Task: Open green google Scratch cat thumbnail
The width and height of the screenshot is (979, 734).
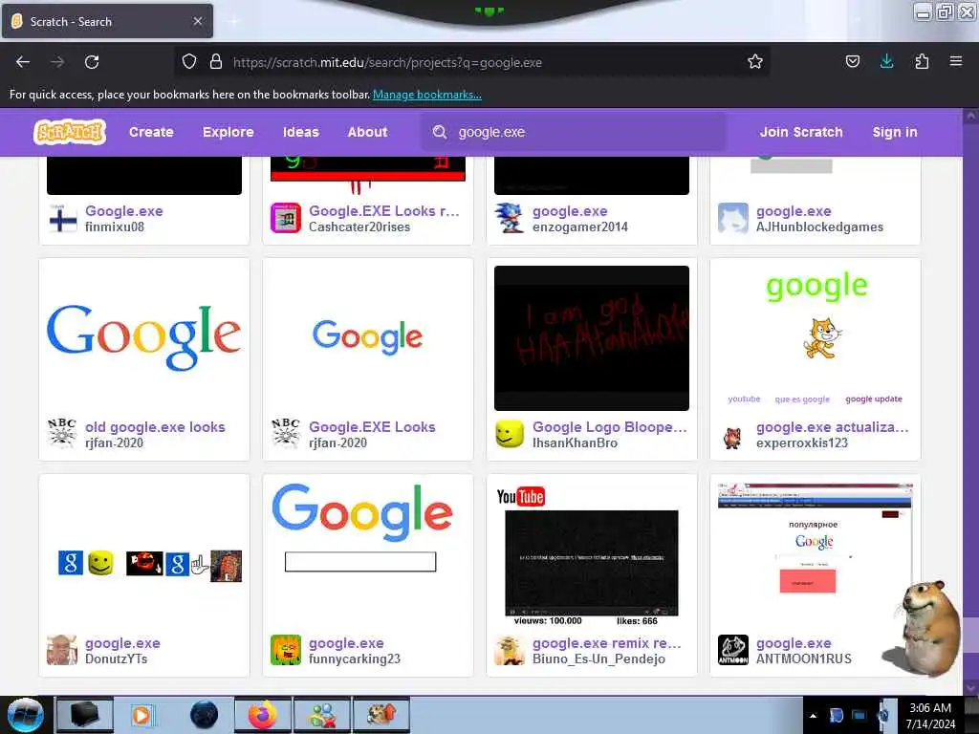Action: click(816, 337)
